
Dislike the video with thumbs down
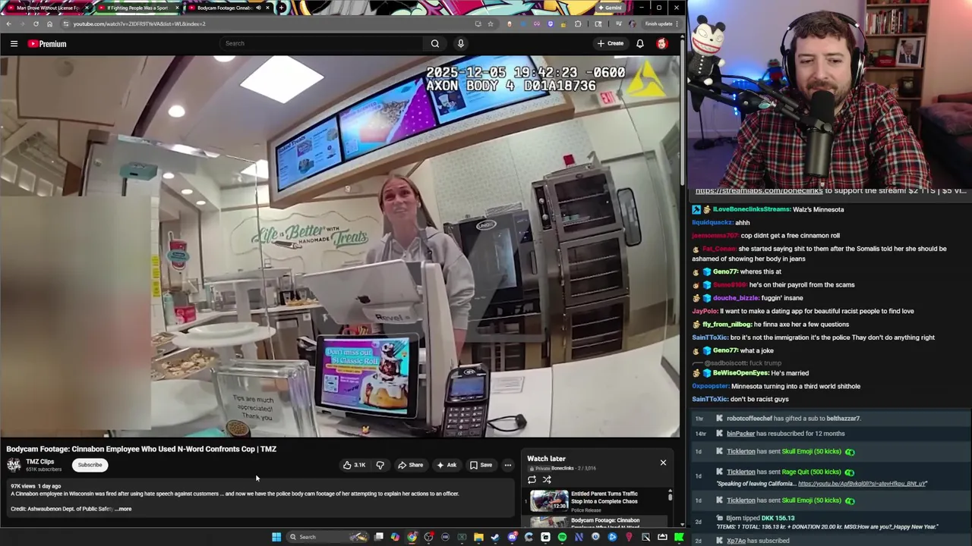pyautogui.click(x=380, y=465)
